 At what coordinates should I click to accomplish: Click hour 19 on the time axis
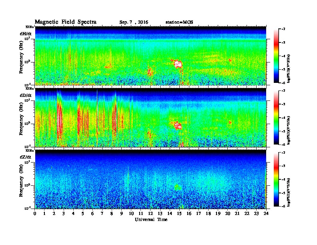pyautogui.click(x=218, y=213)
